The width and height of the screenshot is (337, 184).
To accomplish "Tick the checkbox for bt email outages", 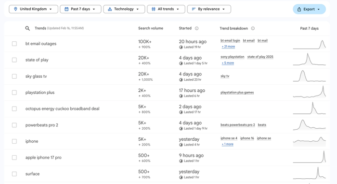I will tap(14, 44).
